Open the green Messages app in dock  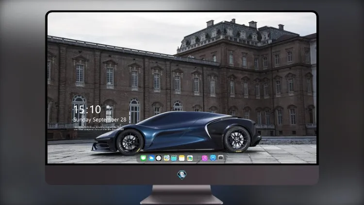pos(143,158)
